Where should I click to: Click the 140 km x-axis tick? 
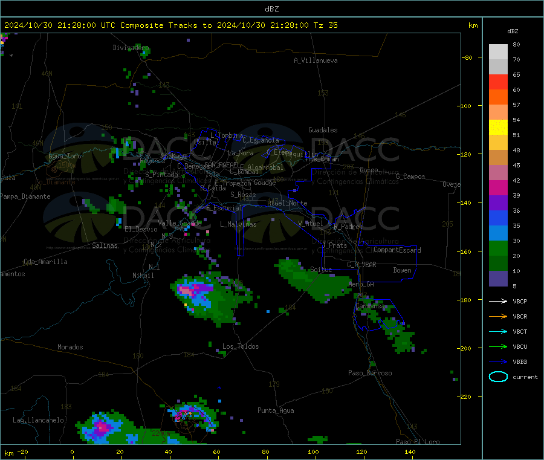pyautogui.click(x=410, y=452)
